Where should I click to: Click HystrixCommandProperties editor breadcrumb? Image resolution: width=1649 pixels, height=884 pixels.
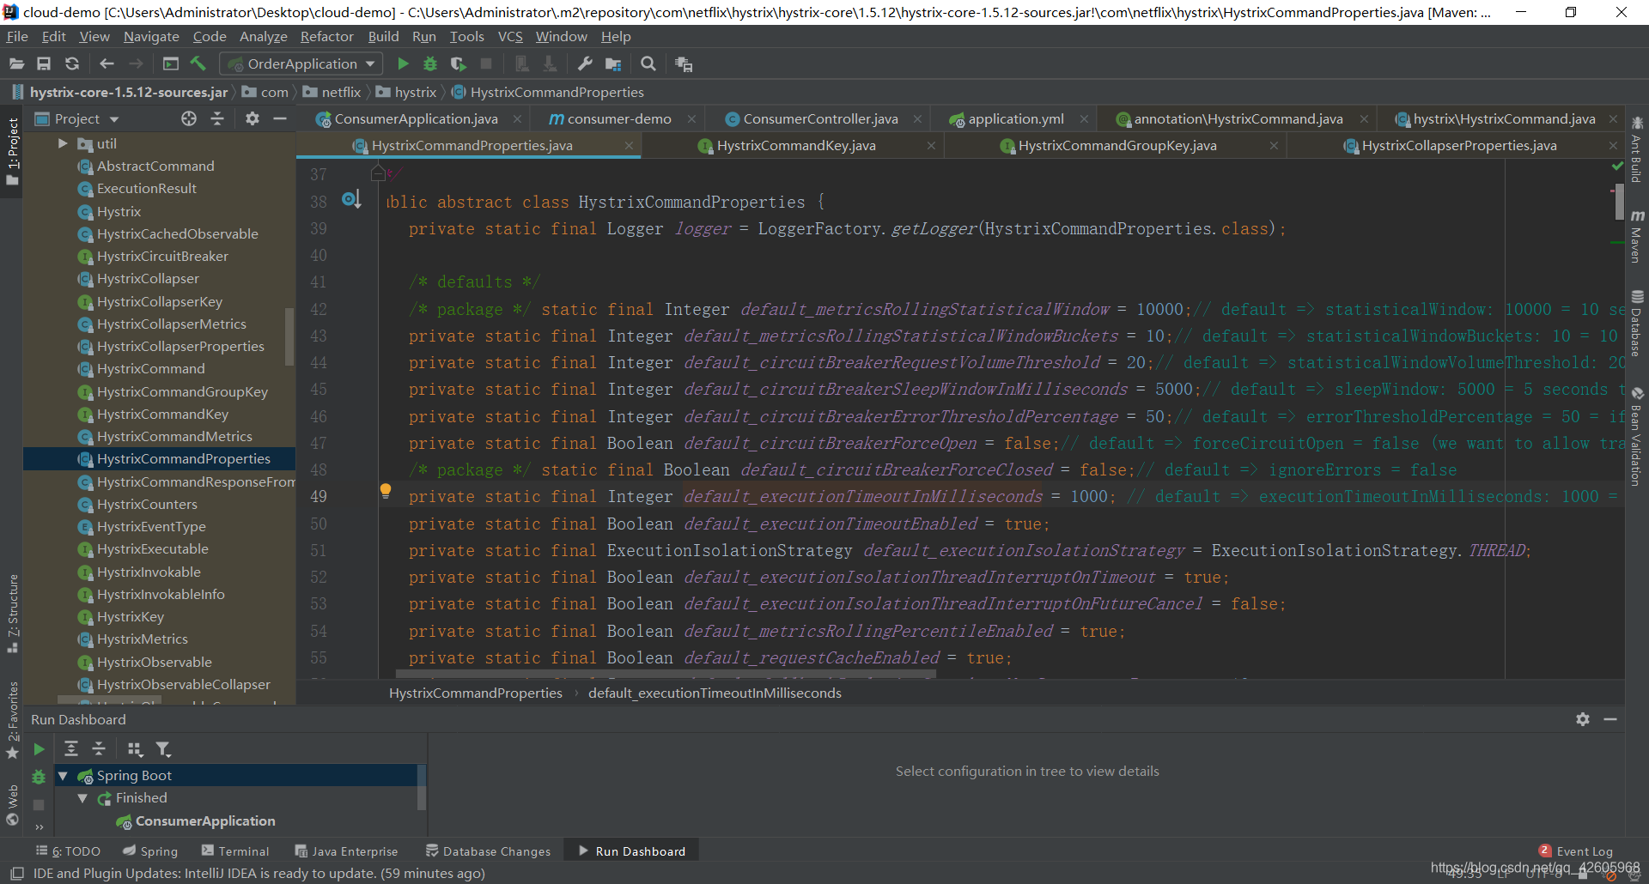pyautogui.click(x=475, y=693)
